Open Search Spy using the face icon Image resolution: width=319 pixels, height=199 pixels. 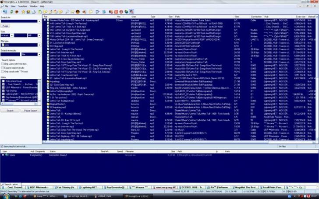78,11
